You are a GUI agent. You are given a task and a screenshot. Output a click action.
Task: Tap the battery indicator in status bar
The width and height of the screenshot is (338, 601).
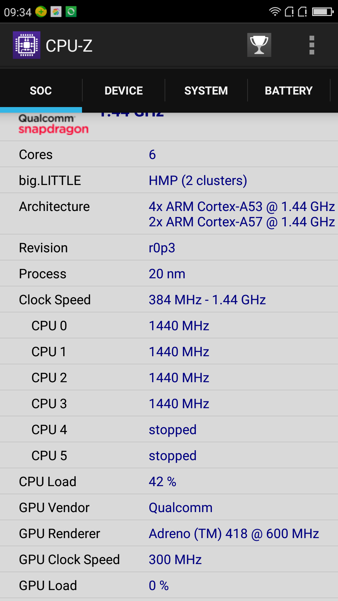(323, 12)
